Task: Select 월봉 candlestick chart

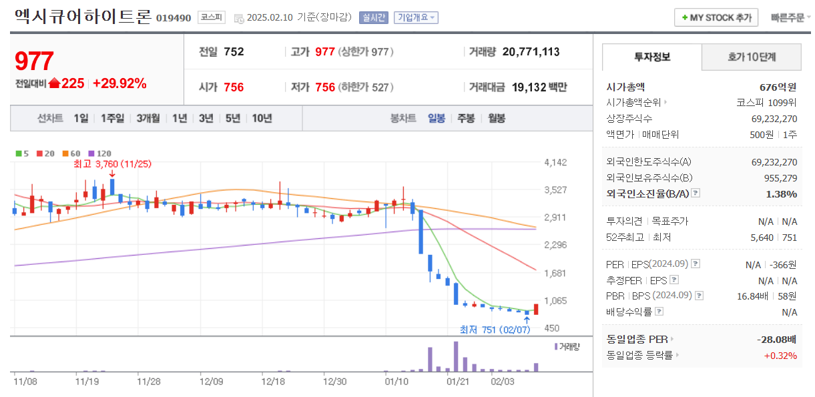Action: [x=497, y=118]
